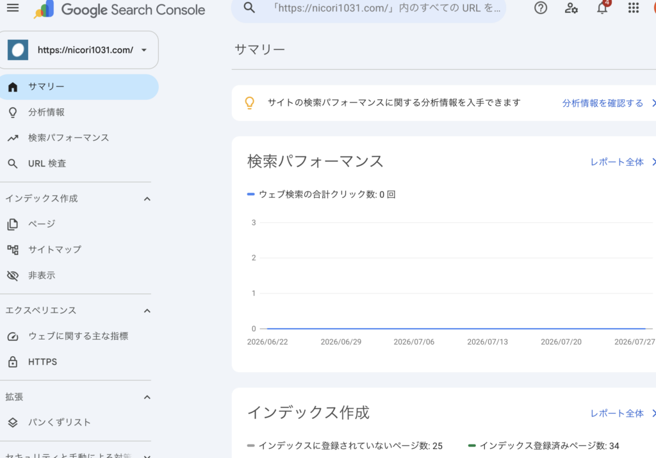Click the インデックス作成 card heading

[x=308, y=413]
